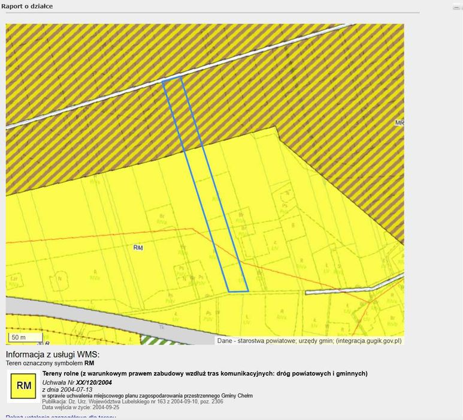Open the 'Pokaż ustalenia szczegółowe dla terenu' link
The width and height of the screenshot is (463, 420).
click(60, 418)
